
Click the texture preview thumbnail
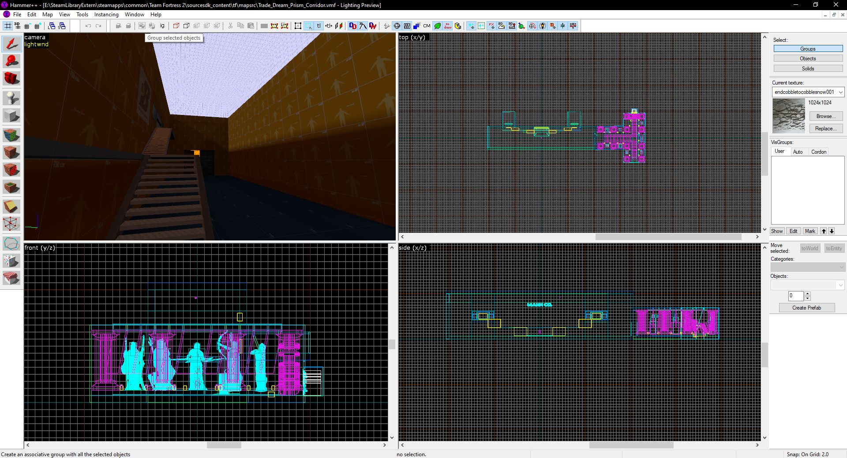pyautogui.click(x=788, y=115)
